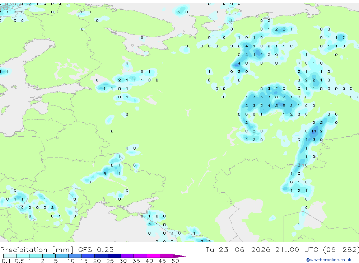Click the 2–5 mm legend color box

click(x=49, y=256)
